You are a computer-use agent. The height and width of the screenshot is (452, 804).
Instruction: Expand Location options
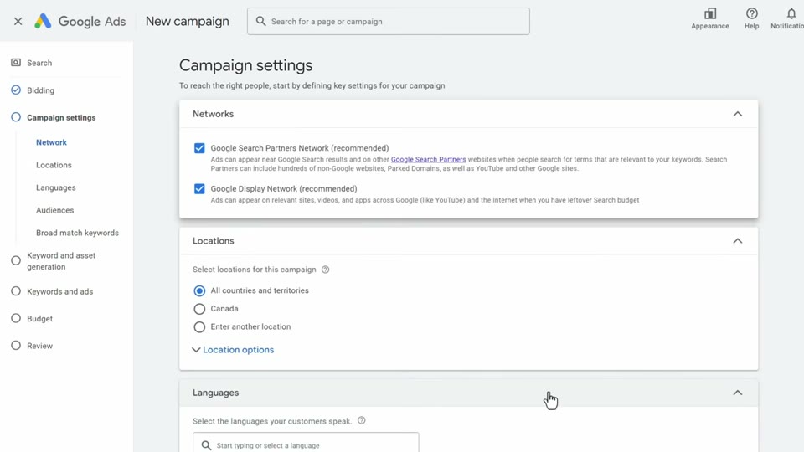point(234,350)
